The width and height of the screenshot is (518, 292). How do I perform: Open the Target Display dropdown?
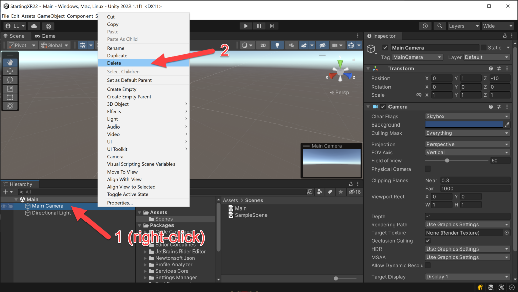pos(467,277)
